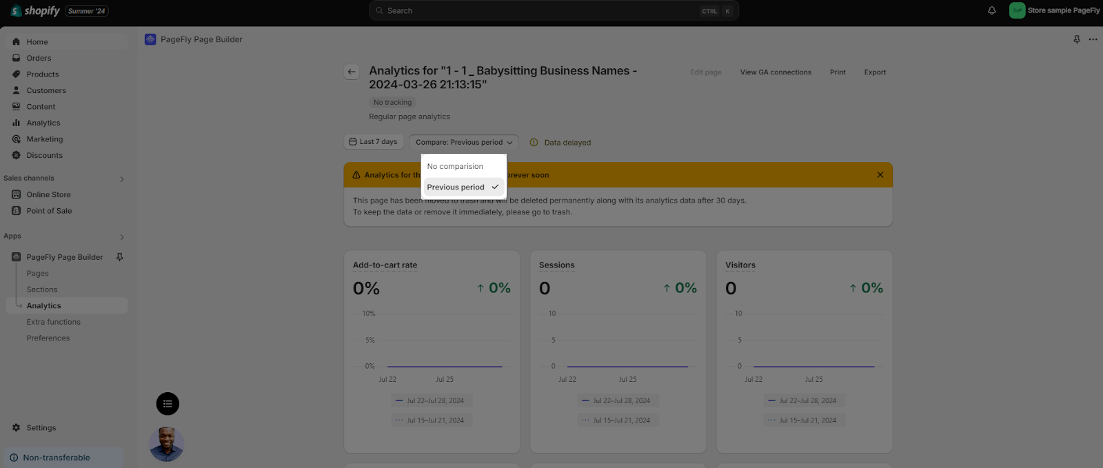Toggle the Jul 15–Jul 21 series in the Sessions chart

click(616, 420)
